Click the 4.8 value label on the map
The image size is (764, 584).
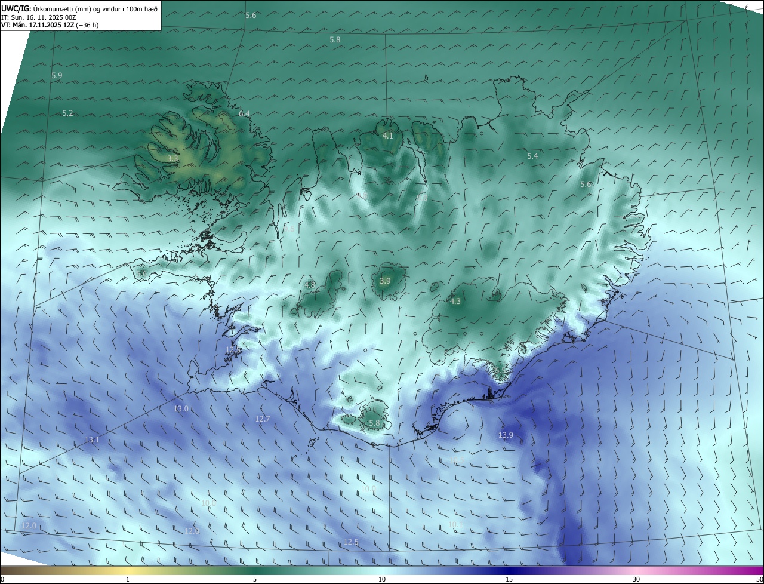click(309, 285)
